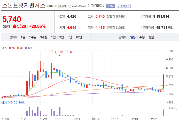Click the low price 4,485

(100, 27)
